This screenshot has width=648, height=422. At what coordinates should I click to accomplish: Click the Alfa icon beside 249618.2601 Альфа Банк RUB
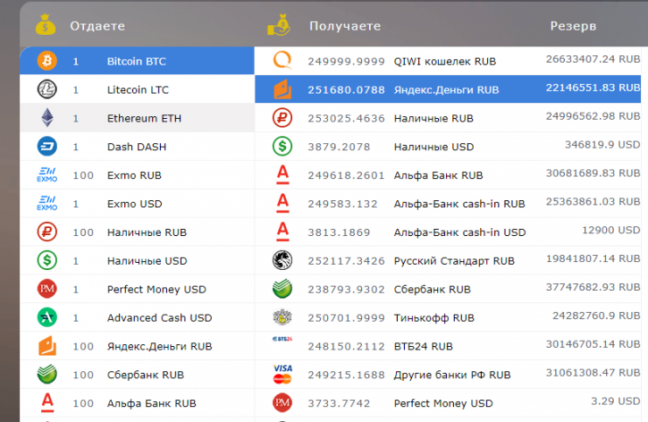(x=282, y=174)
